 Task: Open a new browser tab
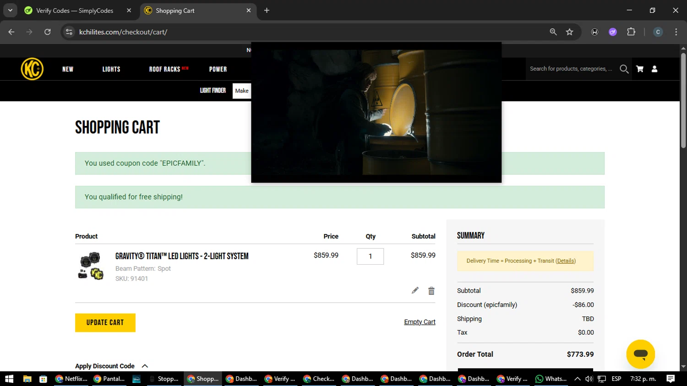[x=267, y=11]
